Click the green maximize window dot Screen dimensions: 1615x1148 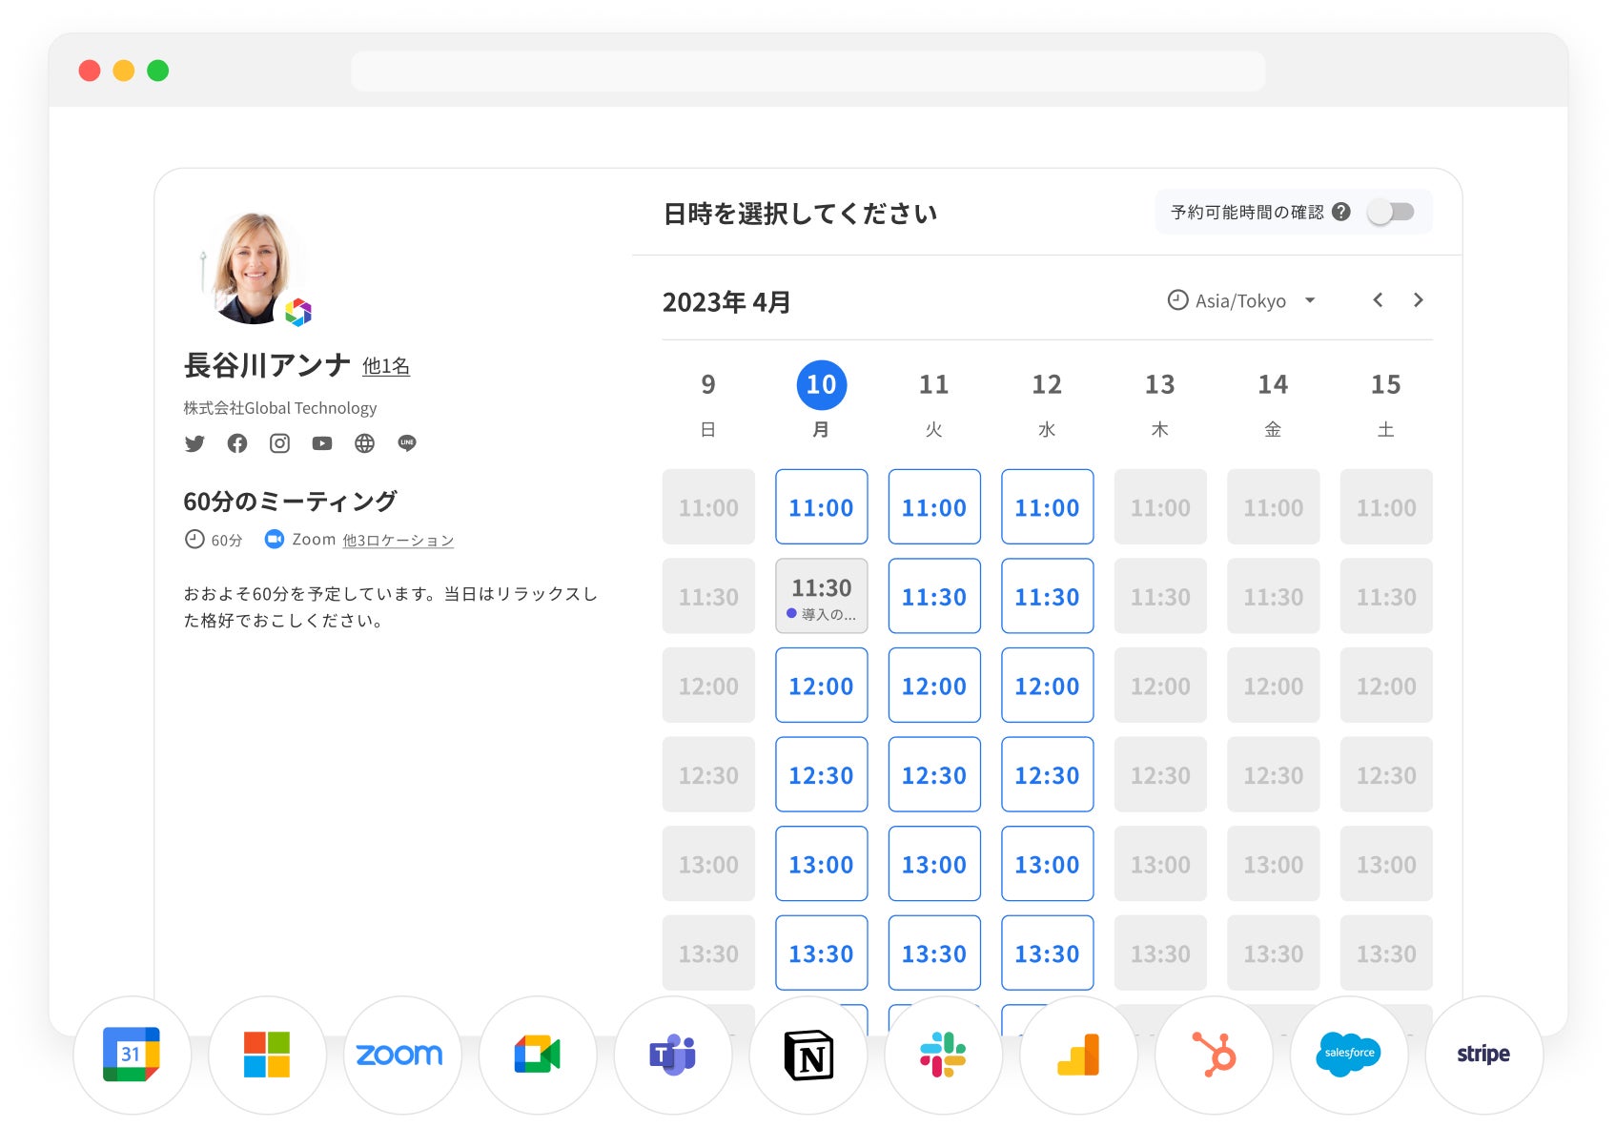point(158,71)
